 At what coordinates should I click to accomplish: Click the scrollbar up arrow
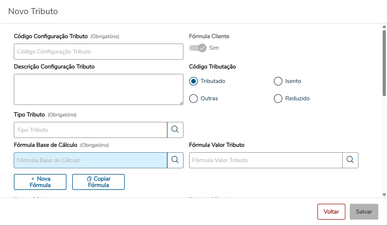pyautogui.click(x=384, y=27)
